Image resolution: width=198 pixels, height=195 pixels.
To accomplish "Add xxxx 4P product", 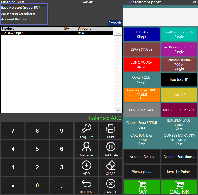I will click(x=179, y=95).
